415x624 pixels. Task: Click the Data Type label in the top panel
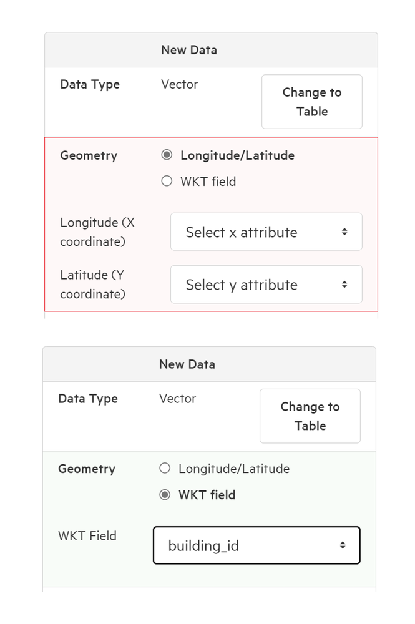pyautogui.click(x=90, y=84)
